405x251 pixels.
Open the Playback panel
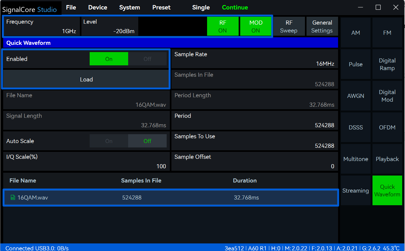click(387, 159)
